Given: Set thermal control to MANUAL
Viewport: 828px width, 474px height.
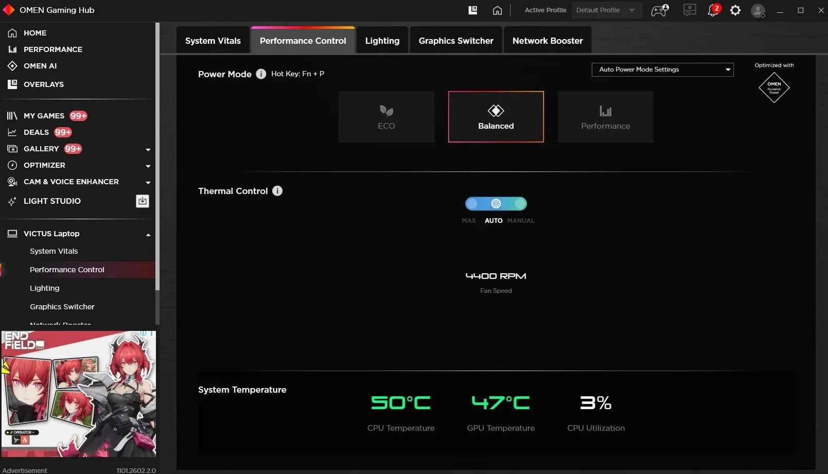Looking at the screenshot, I should [x=521, y=221].
